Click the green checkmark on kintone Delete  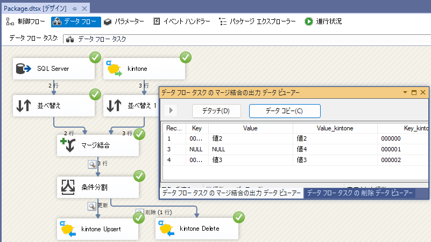pos(239,217)
